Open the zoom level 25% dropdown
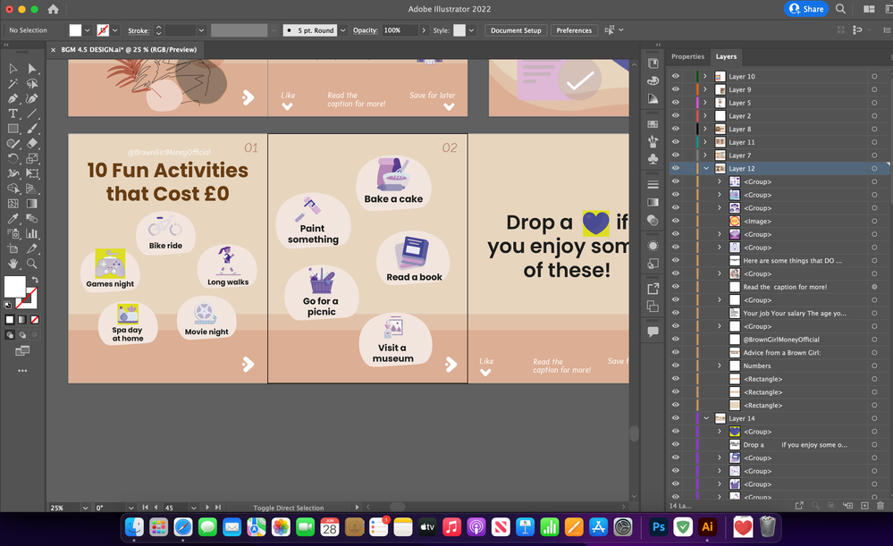The height and width of the screenshot is (546, 893). [x=85, y=508]
